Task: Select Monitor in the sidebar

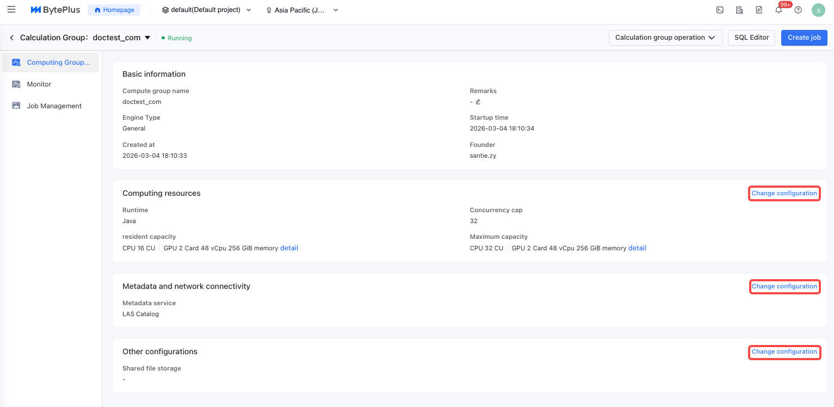Action: click(39, 84)
